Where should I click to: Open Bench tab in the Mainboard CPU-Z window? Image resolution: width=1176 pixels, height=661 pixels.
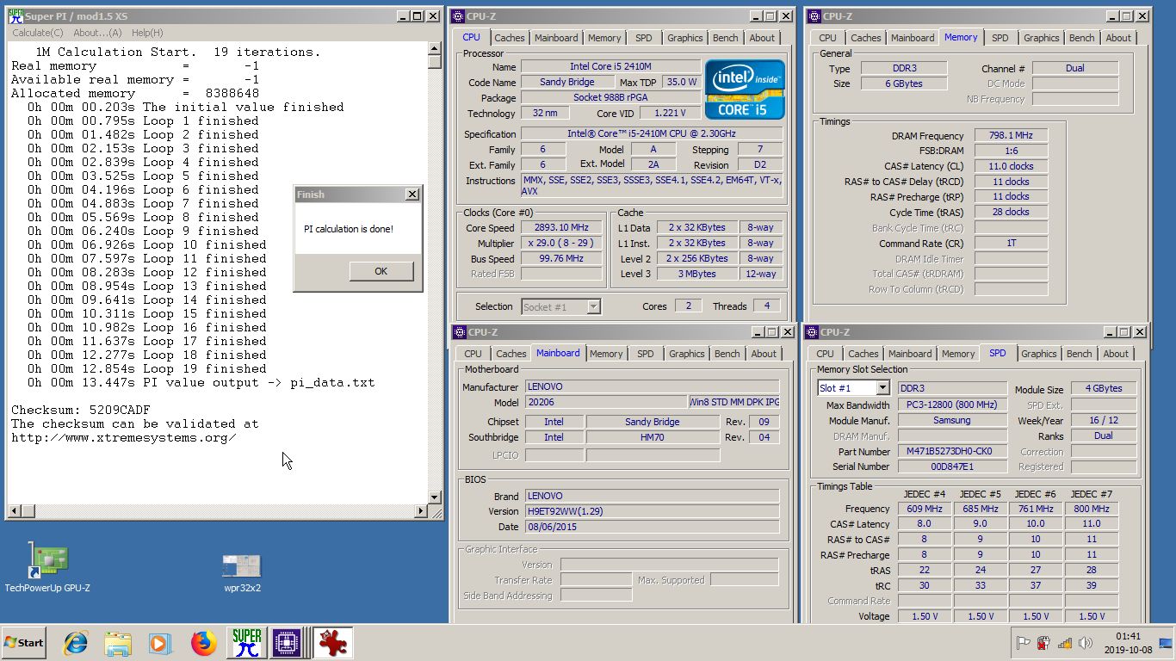pos(727,354)
